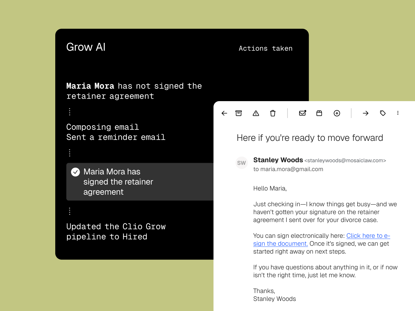Click sender name Stanley Woods

[278, 160]
